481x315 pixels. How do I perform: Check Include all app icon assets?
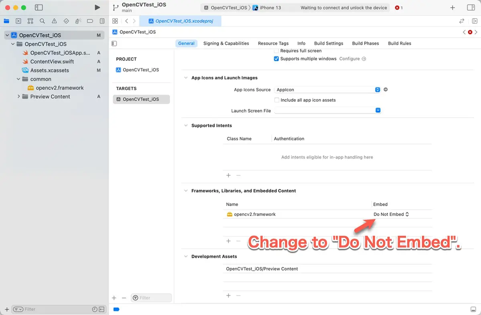tap(277, 100)
